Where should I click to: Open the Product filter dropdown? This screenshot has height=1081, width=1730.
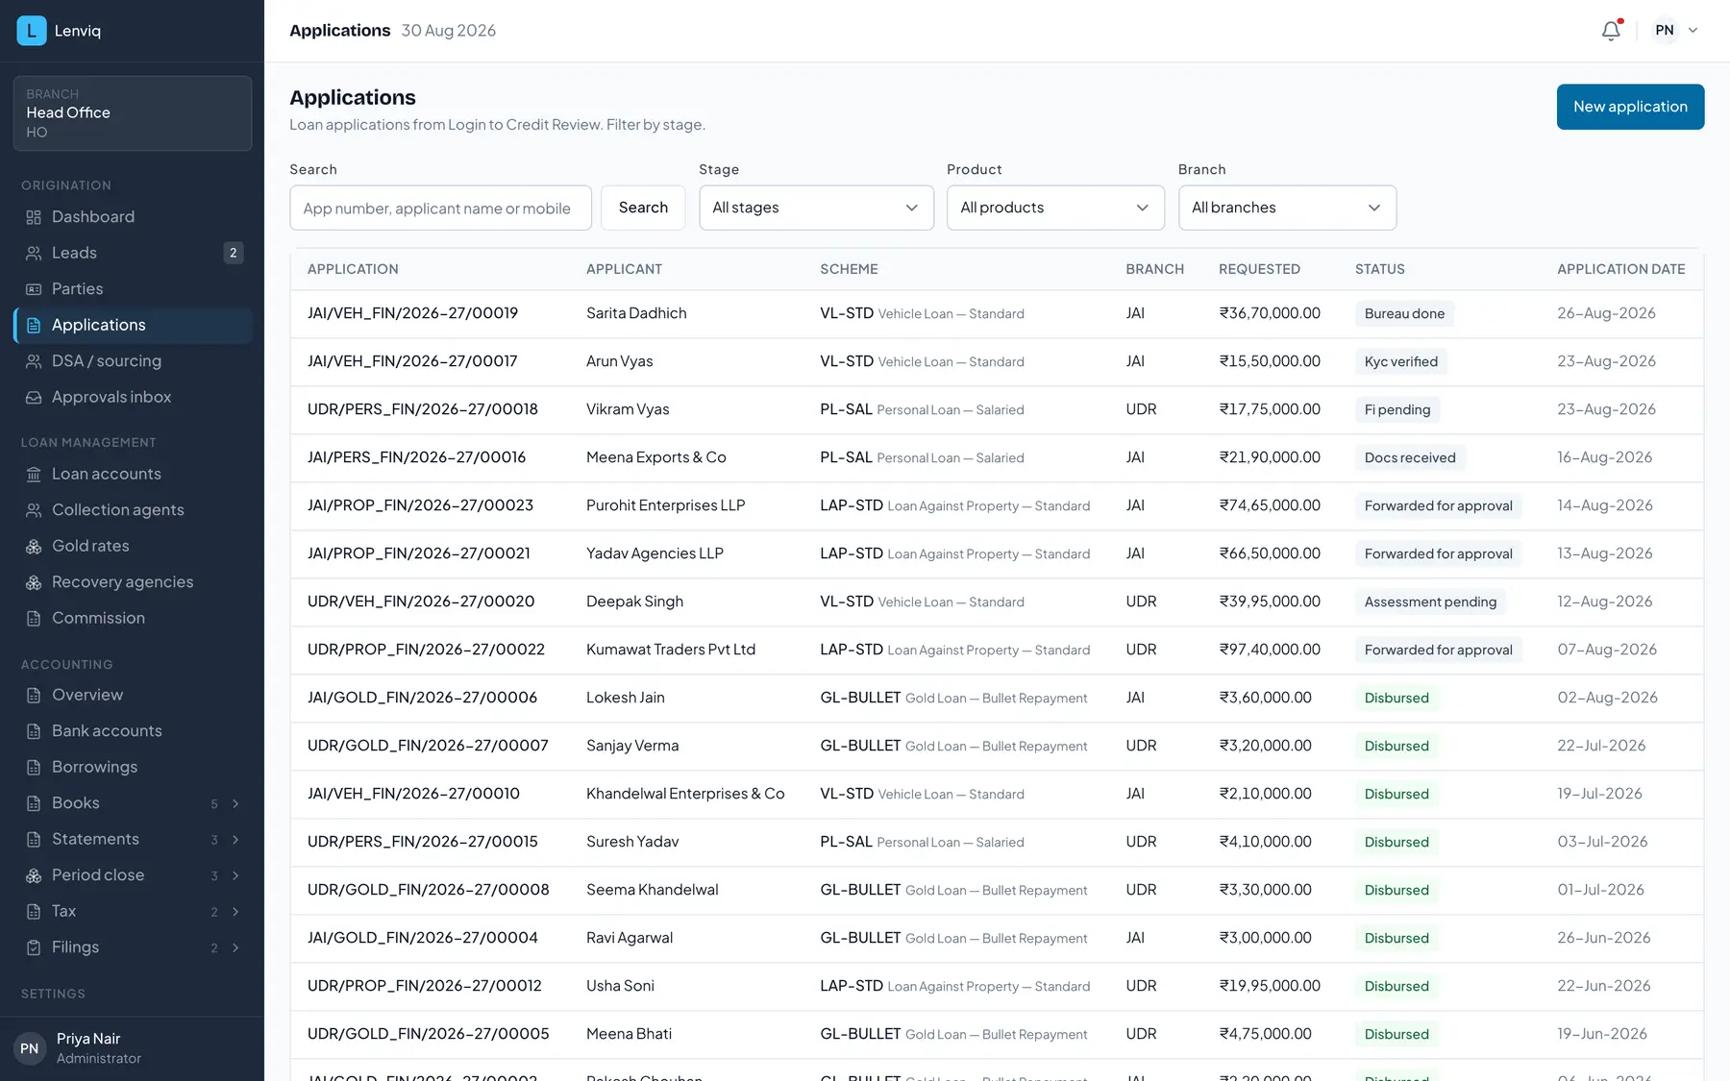(1055, 208)
